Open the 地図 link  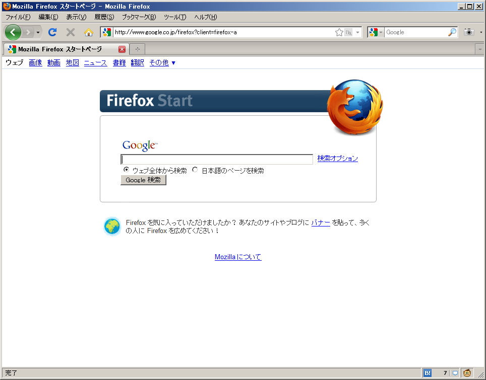(x=73, y=62)
